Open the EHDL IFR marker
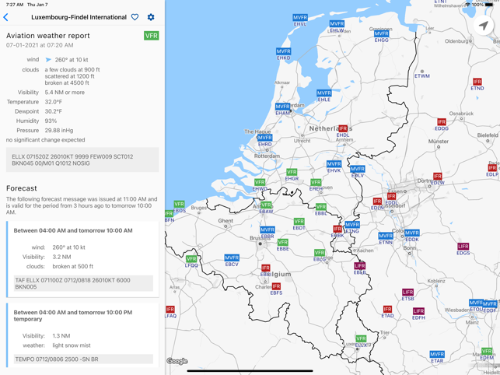 click(343, 128)
